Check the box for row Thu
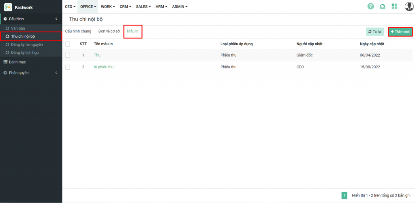The width and height of the screenshot is (415, 203). point(68,55)
